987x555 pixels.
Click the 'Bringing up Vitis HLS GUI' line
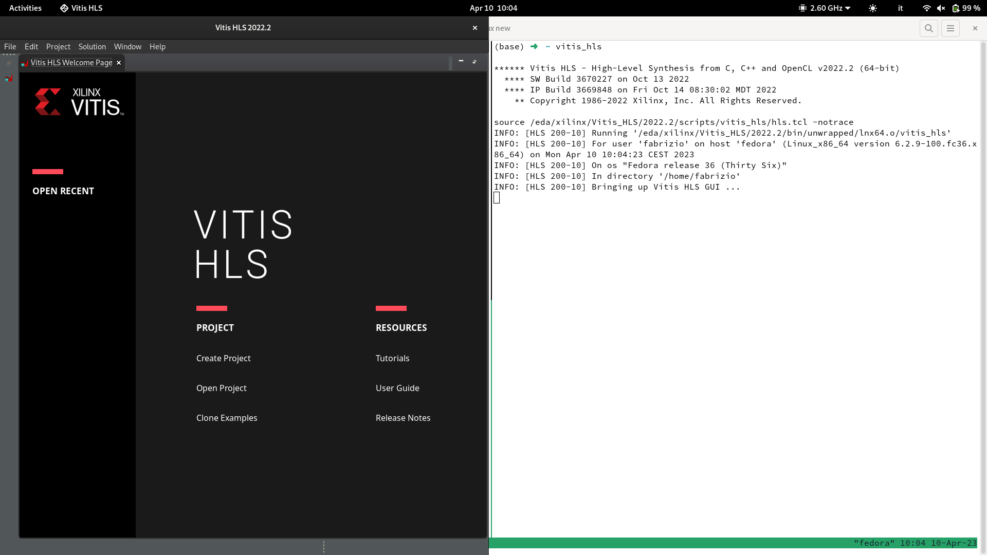[x=617, y=187]
